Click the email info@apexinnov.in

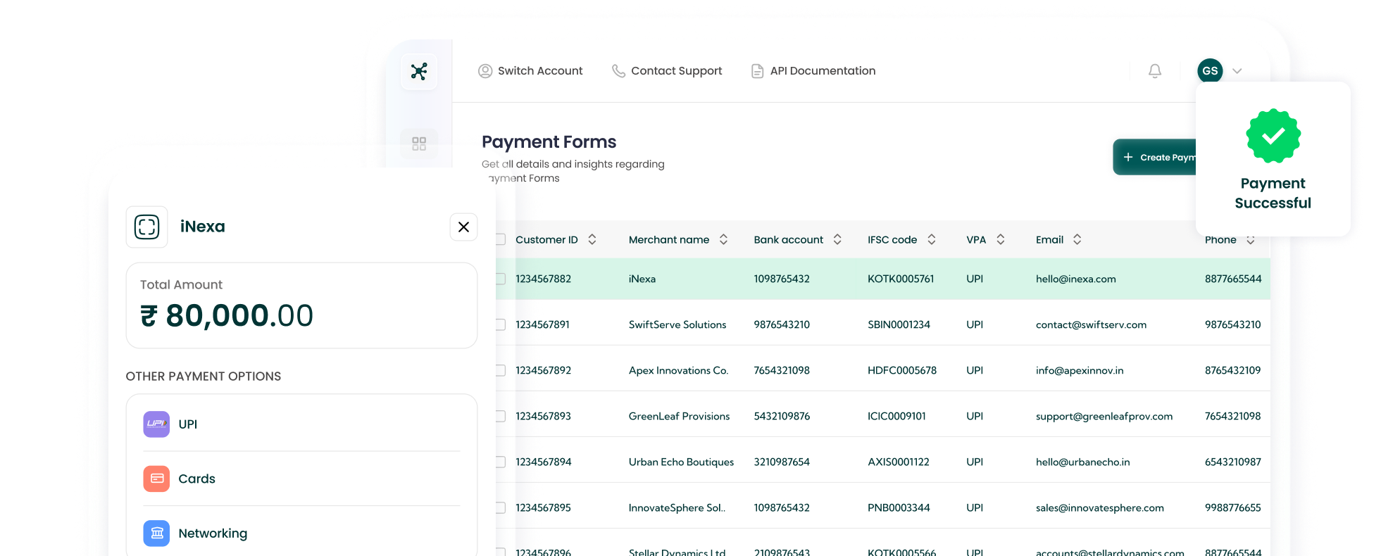point(1080,371)
